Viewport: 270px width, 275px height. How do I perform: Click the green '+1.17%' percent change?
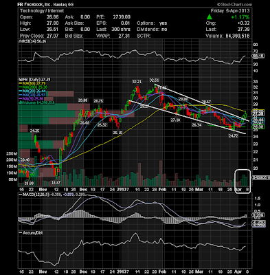[240, 17]
